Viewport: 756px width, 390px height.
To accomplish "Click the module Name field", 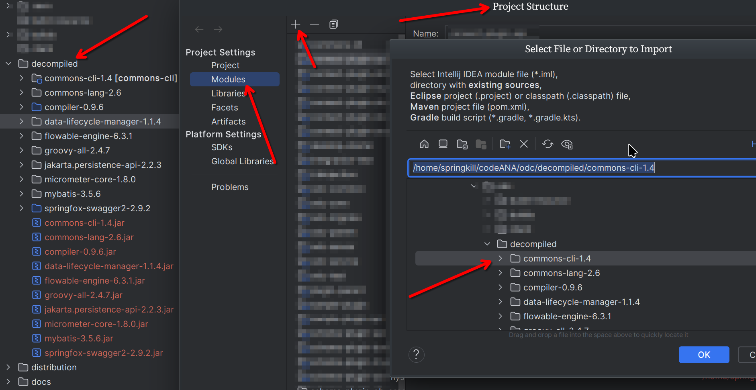I will click(600, 33).
